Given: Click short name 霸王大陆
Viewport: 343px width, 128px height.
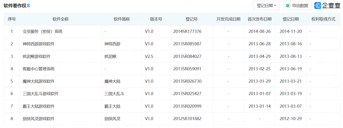Looking at the screenshot, I should click(112, 107).
